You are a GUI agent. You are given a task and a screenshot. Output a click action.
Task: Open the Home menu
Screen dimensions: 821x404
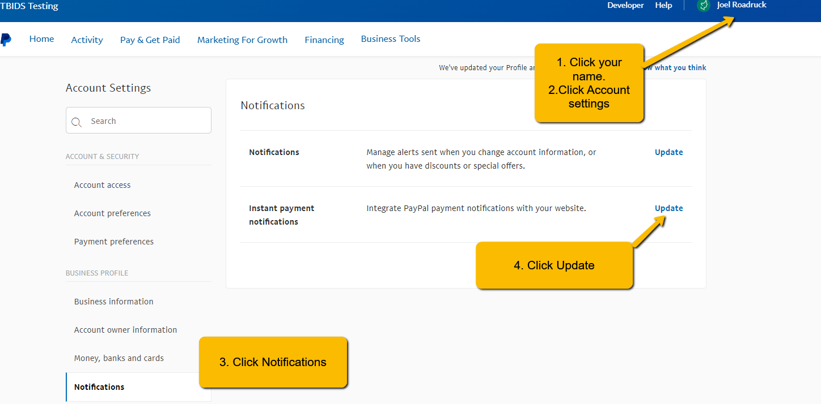pyautogui.click(x=41, y=39)
